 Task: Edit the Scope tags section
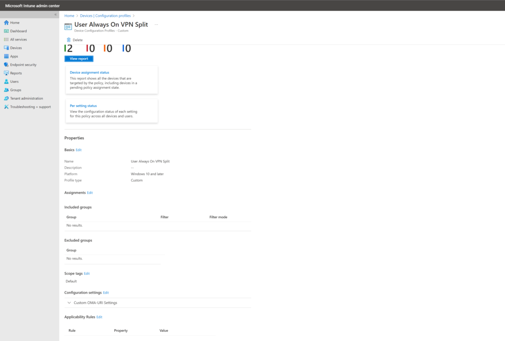87,273
